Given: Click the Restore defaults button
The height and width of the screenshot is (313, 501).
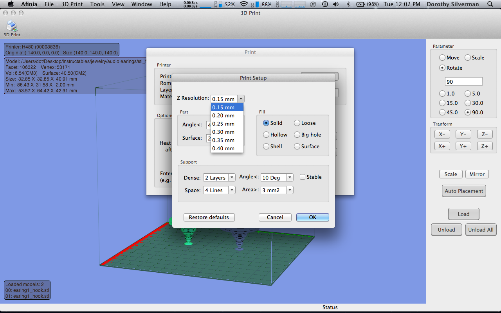Looking at the screenshot, I should pyautogui.click(x=209, y=217).
